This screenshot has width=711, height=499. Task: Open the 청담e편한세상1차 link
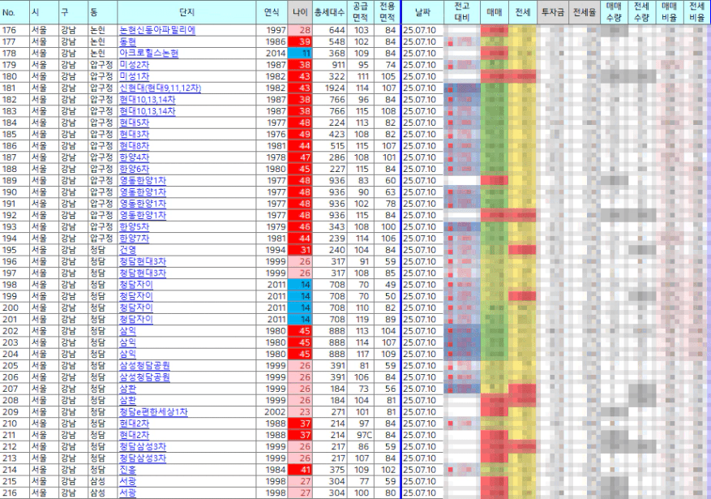(x=153, y=412)
